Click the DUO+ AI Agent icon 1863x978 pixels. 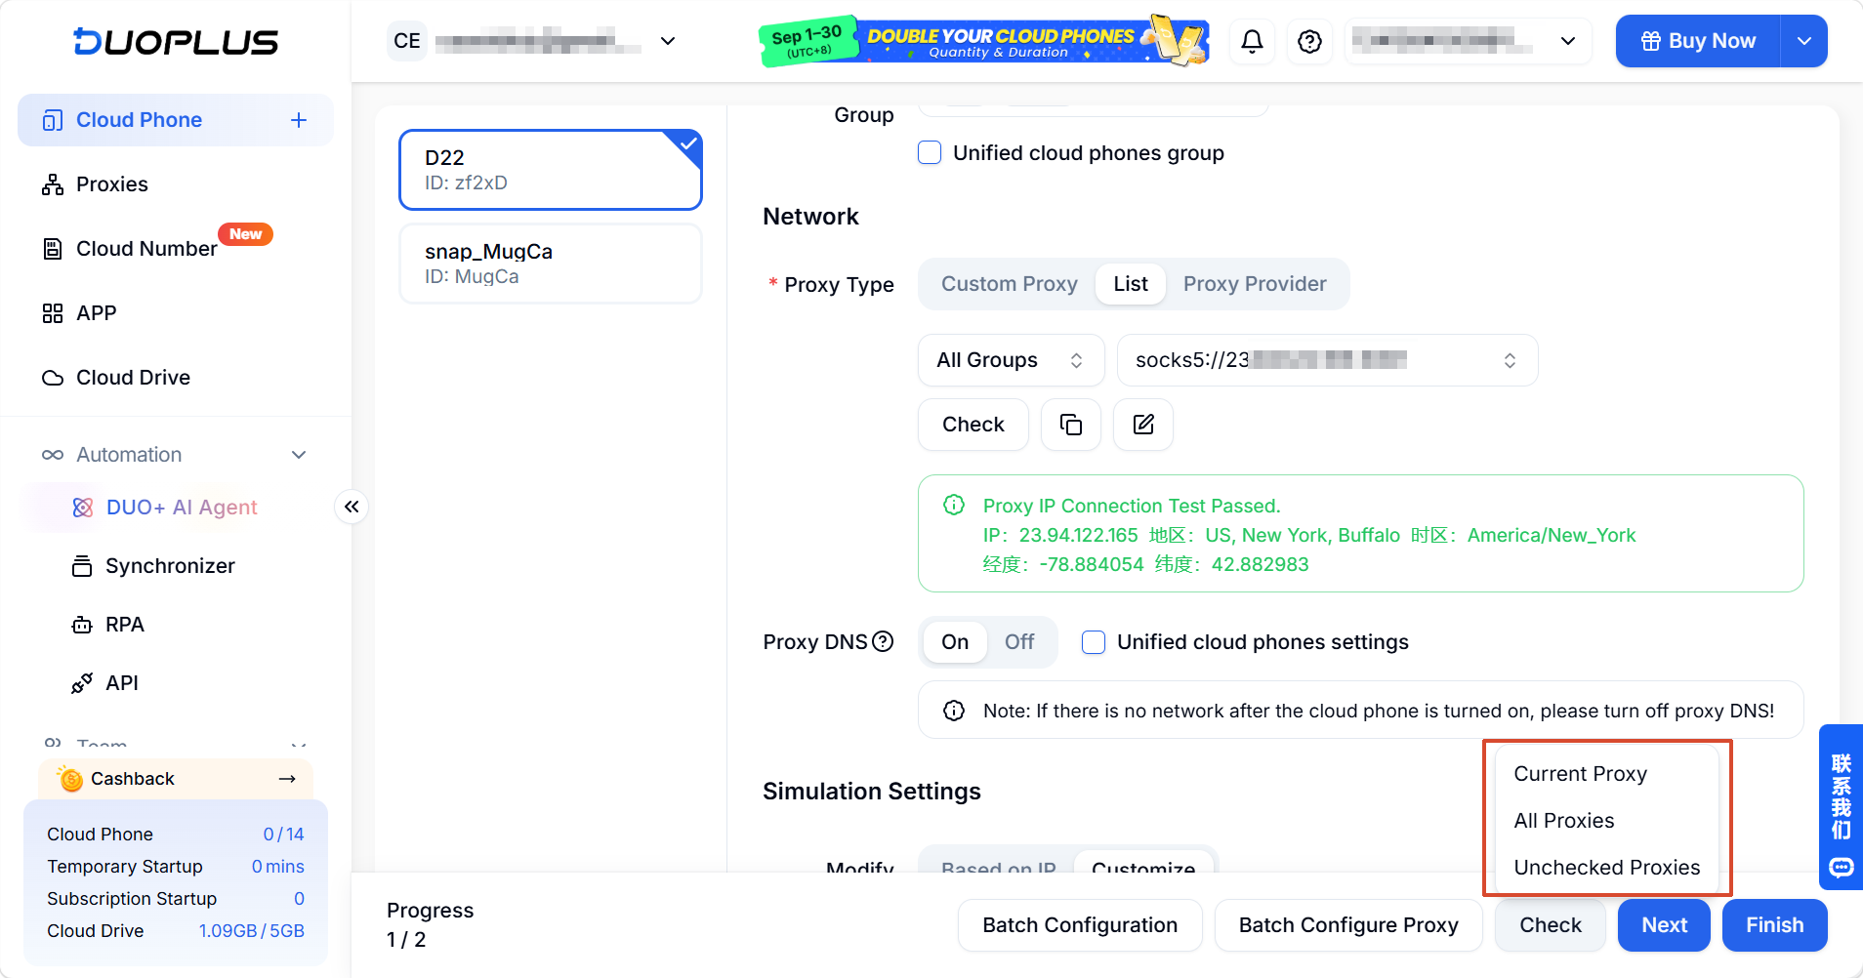coord(83,508)
